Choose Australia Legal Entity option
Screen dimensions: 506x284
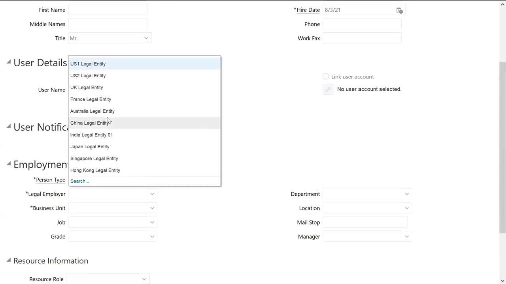(144, 111)
